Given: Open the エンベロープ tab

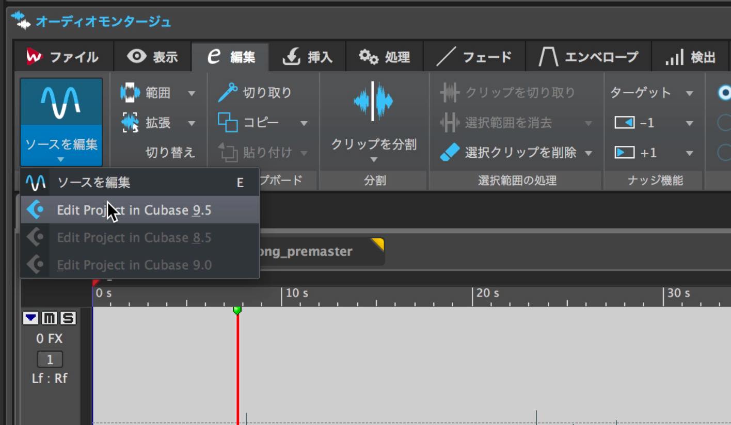Looking at the screenshot, I should pos(589,57).
